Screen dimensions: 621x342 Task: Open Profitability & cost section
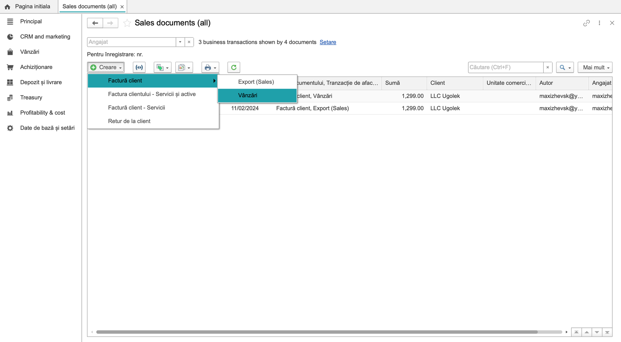(x=42, y=113)
